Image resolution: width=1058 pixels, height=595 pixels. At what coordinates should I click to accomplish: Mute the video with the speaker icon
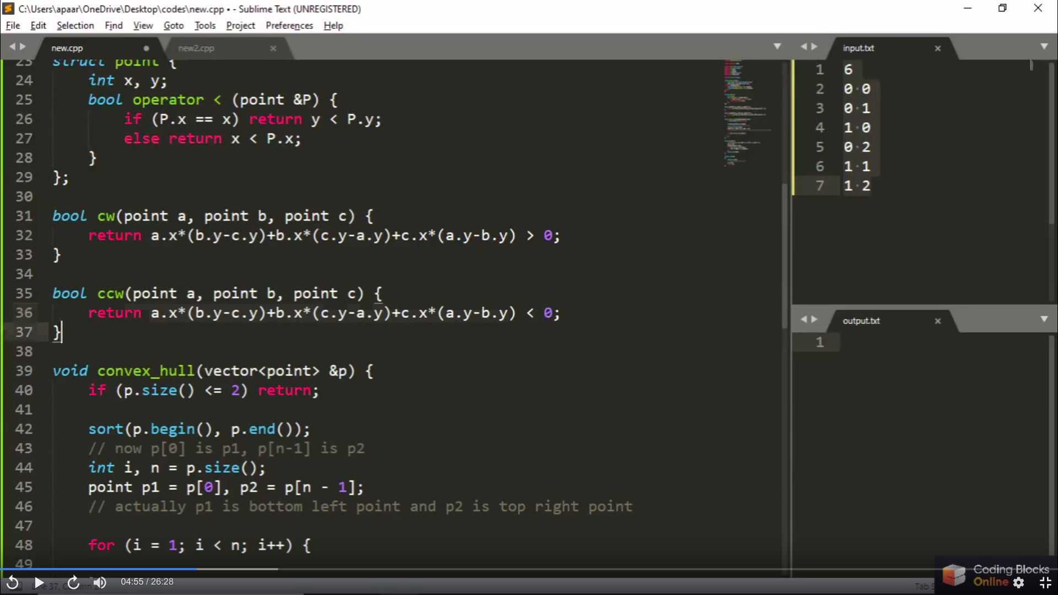coord(100,582)
